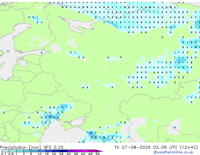Click the legend label '30'

tap(68, 154)
